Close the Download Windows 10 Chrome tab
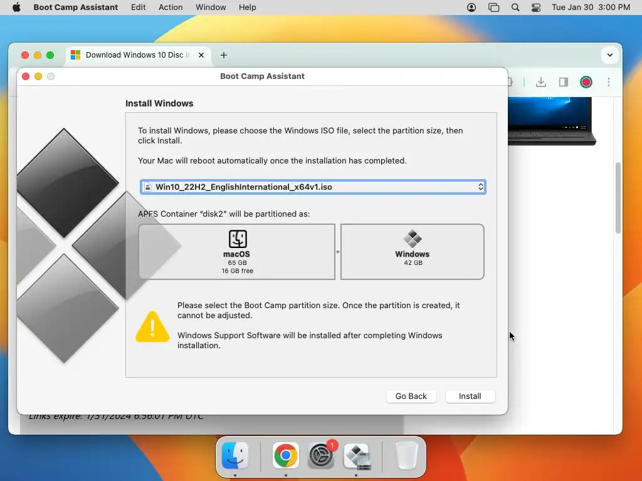The height and width of the screenshot is (481, 642). click(x=201, y=55)
